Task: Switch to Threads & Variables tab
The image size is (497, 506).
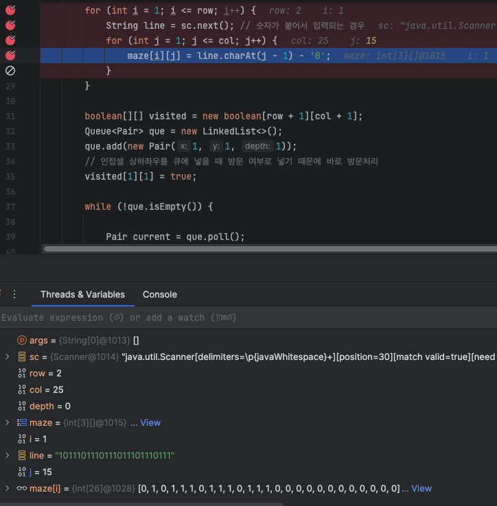Action: tap(83, 294)
